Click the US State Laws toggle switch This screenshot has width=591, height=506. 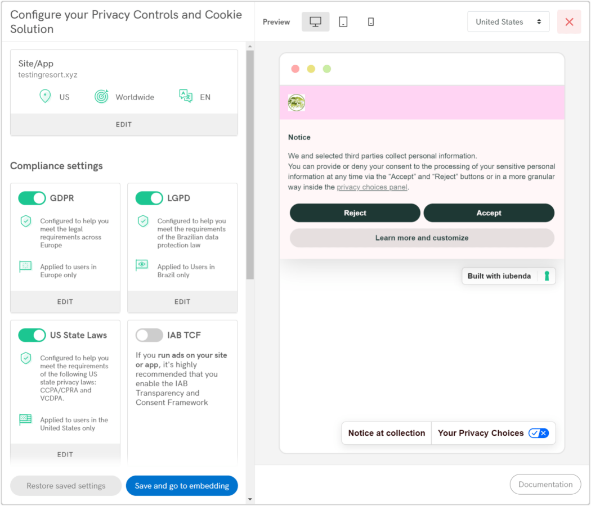[x=32, y=335]
